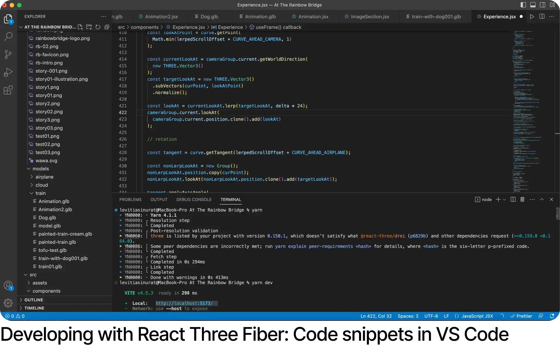Switch to the PROBLEMS tab
This screenshot has width=560, height=346.
(130, 199)
